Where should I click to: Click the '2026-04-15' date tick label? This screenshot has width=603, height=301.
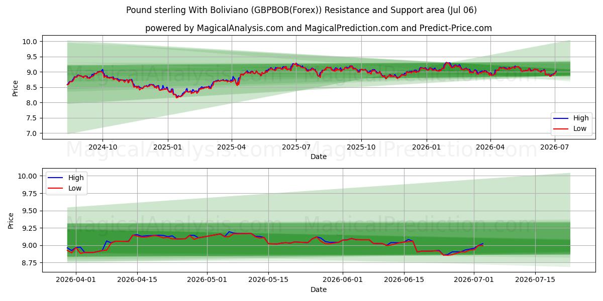pos(138,280)
